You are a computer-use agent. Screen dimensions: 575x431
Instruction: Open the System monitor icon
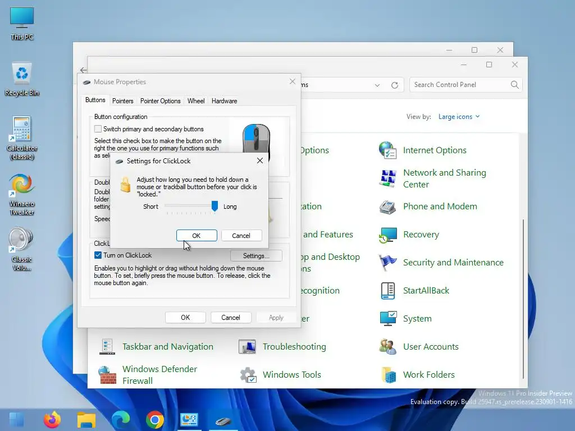click(388, 319)
